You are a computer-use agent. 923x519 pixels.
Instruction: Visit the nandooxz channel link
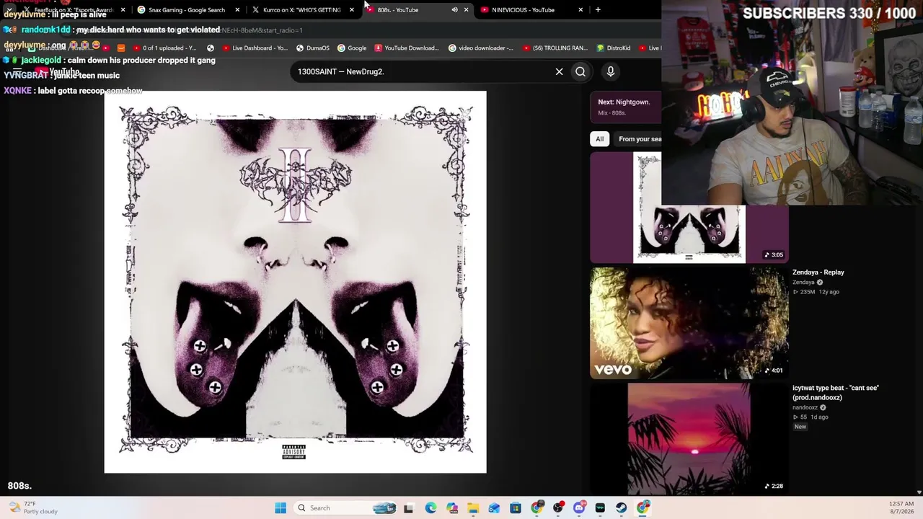point(806,407)
